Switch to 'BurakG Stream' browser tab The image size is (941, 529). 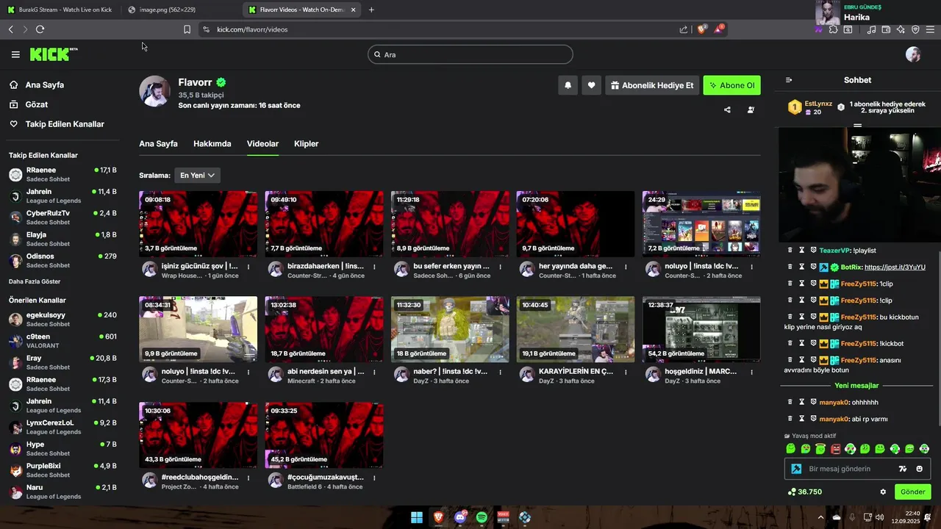pyautogui.click(x=60, y=10)
